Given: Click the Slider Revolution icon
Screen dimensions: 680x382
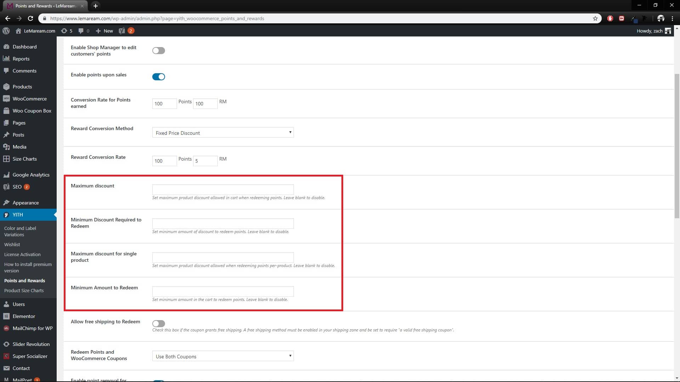Looking at the screenshot, I should 6,344.
